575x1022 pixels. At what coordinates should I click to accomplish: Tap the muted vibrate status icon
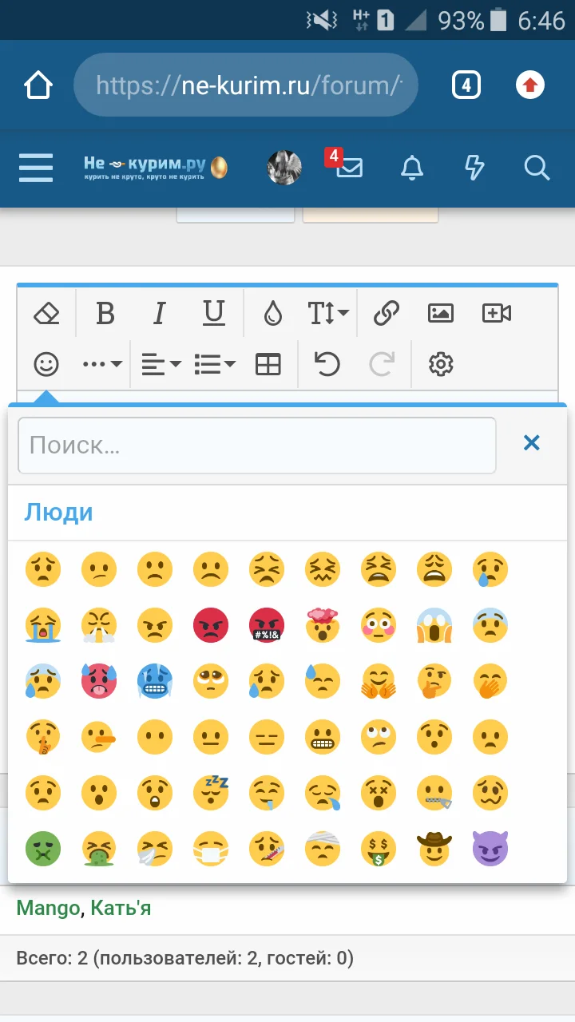click(321, 20)
